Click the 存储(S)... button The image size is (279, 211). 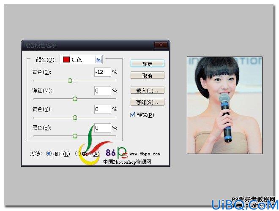[148, 102]
